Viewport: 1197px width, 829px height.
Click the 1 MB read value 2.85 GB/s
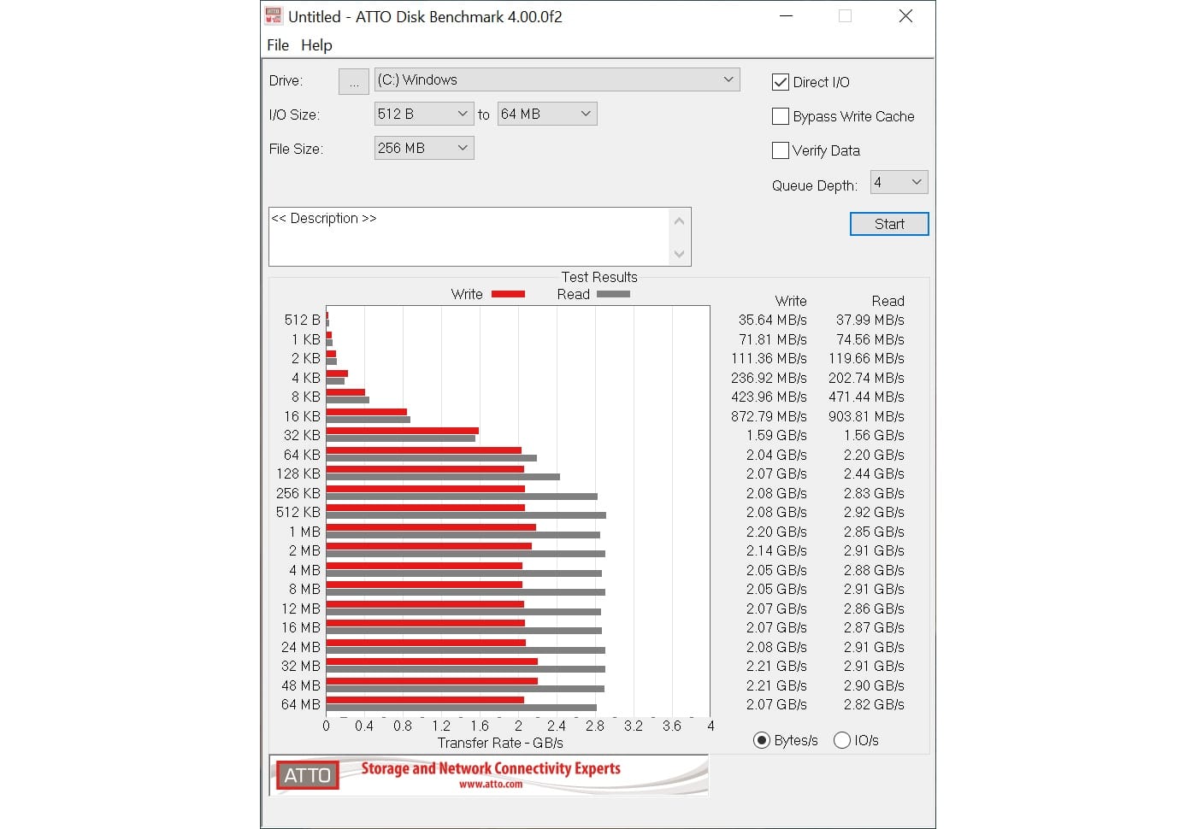874,532
